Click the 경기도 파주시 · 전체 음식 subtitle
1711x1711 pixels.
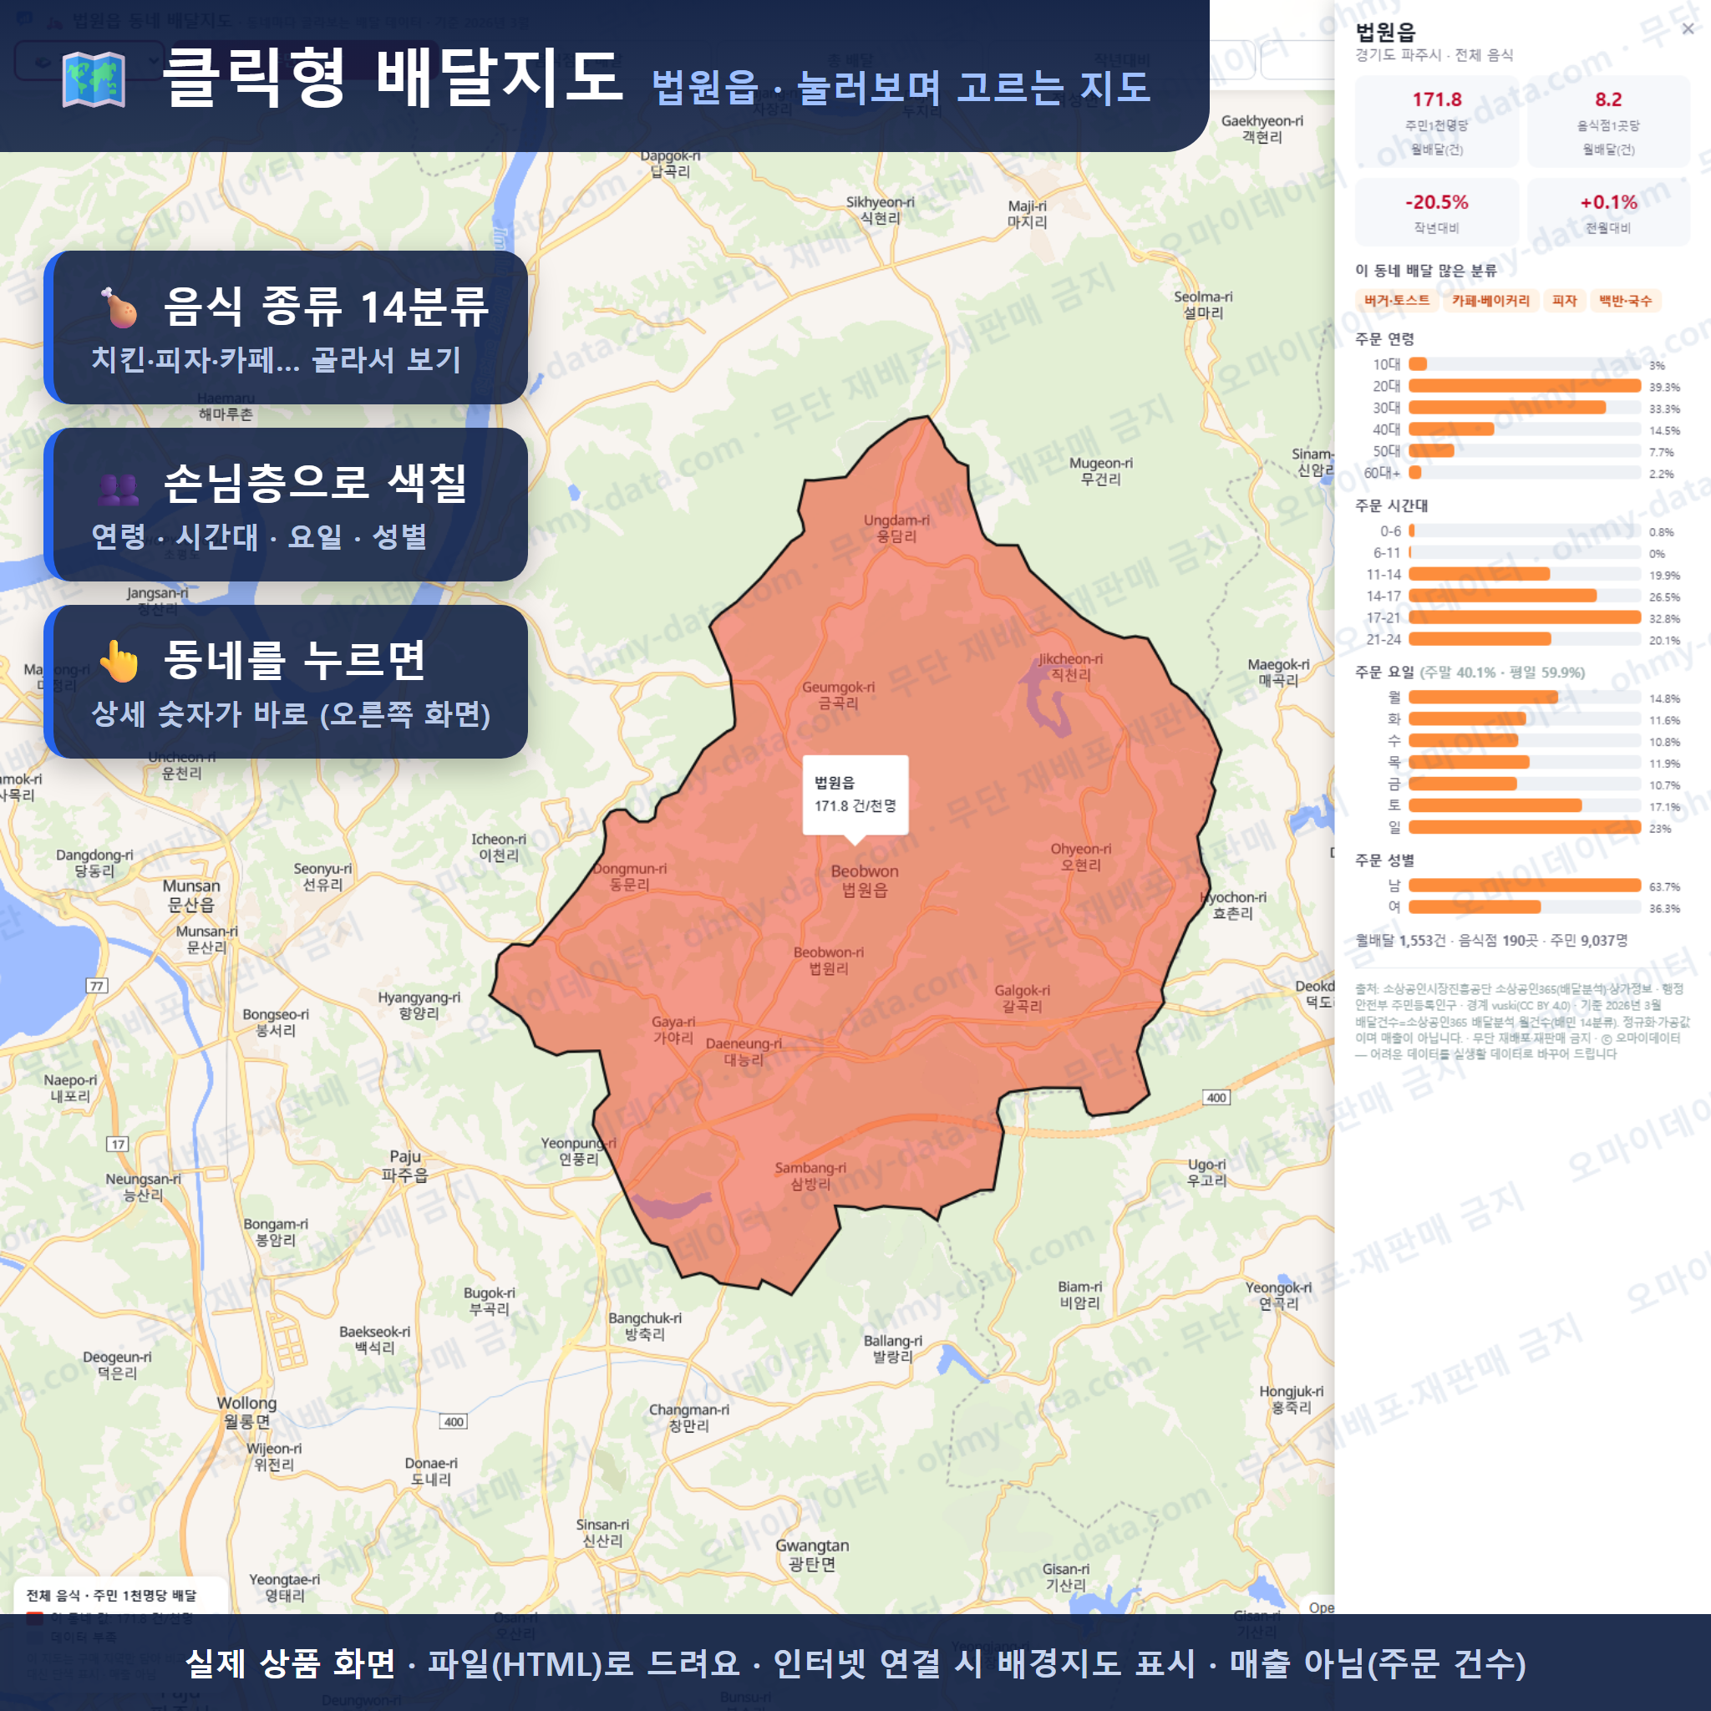[x=1434, y=55]
